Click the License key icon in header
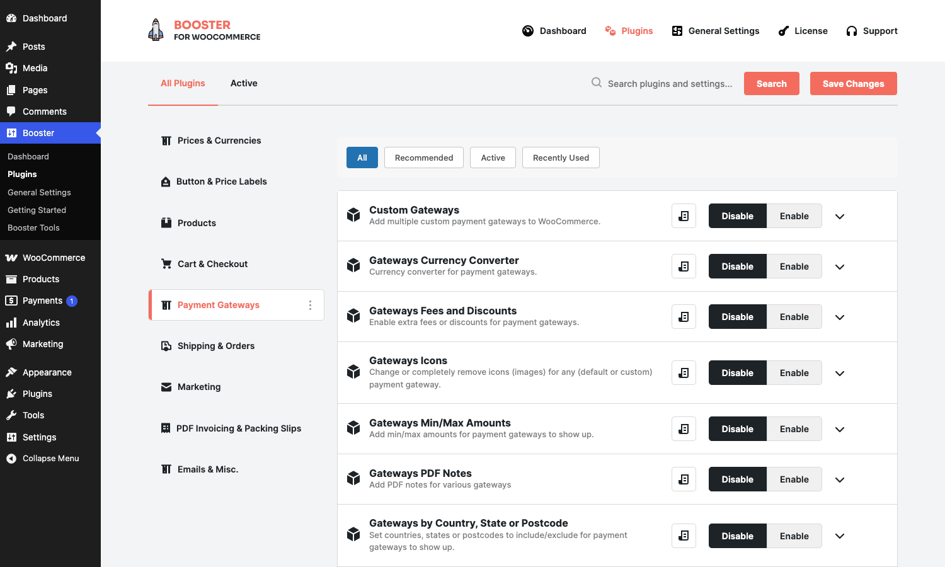 pyautogui.click(x=783, y=31)
